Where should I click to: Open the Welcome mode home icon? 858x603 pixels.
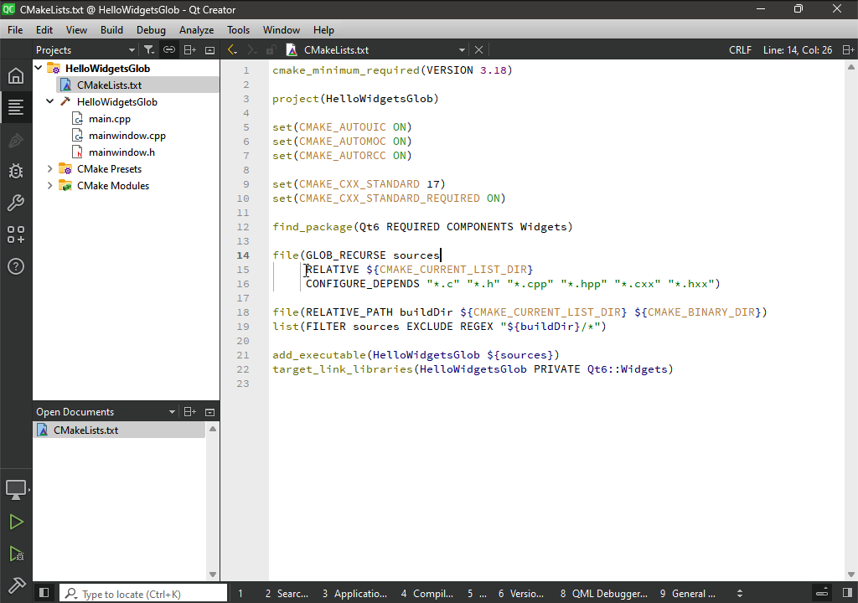tap(15, 76)
